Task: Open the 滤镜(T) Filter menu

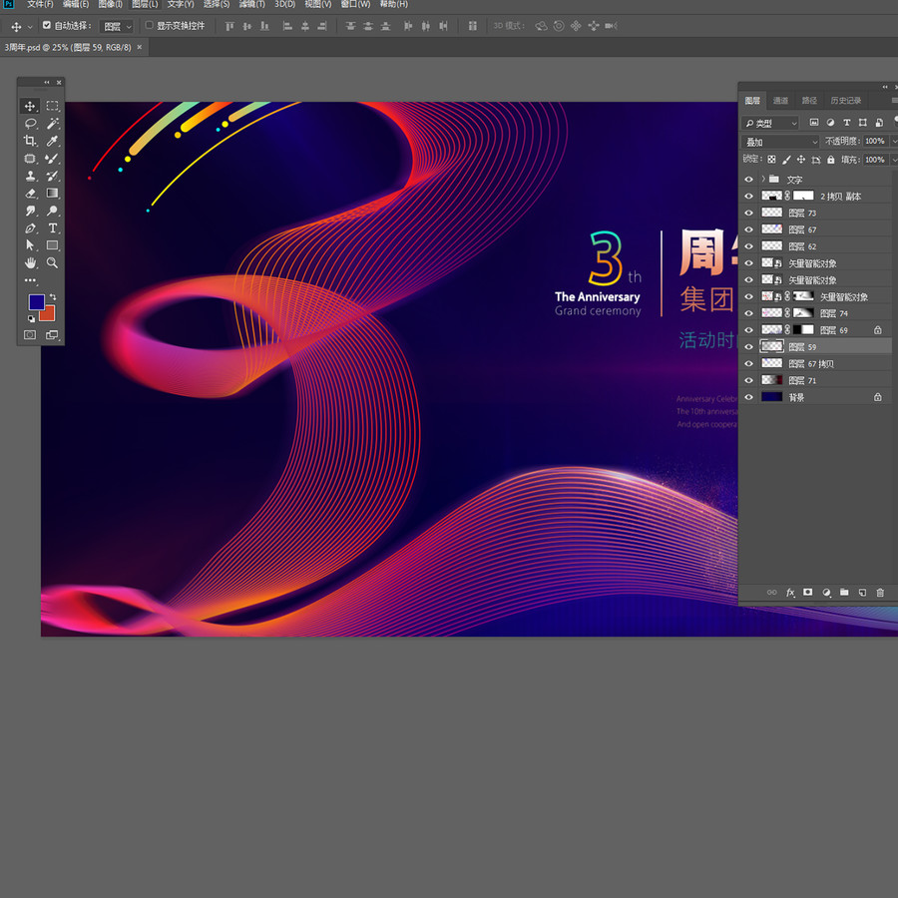Action: click(x=252, y=5)
